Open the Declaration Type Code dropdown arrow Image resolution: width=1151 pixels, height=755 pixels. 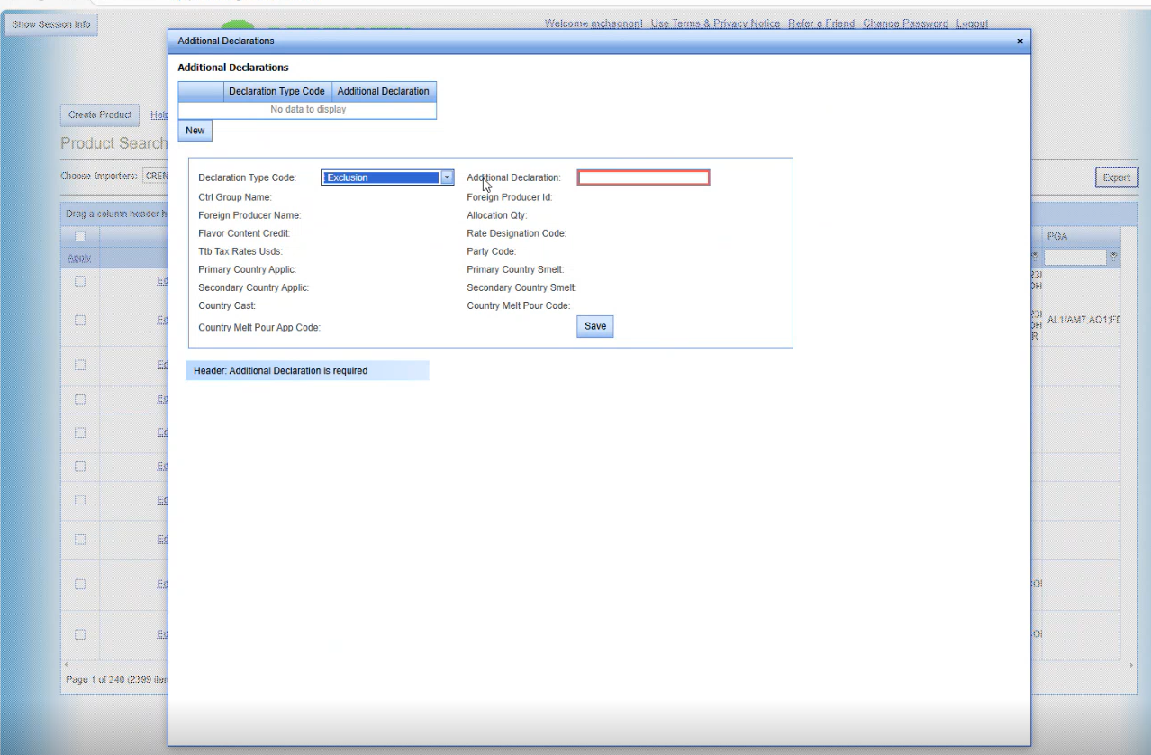tap(447, 177)
